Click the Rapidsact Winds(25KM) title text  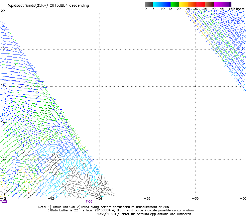[48, 6]
